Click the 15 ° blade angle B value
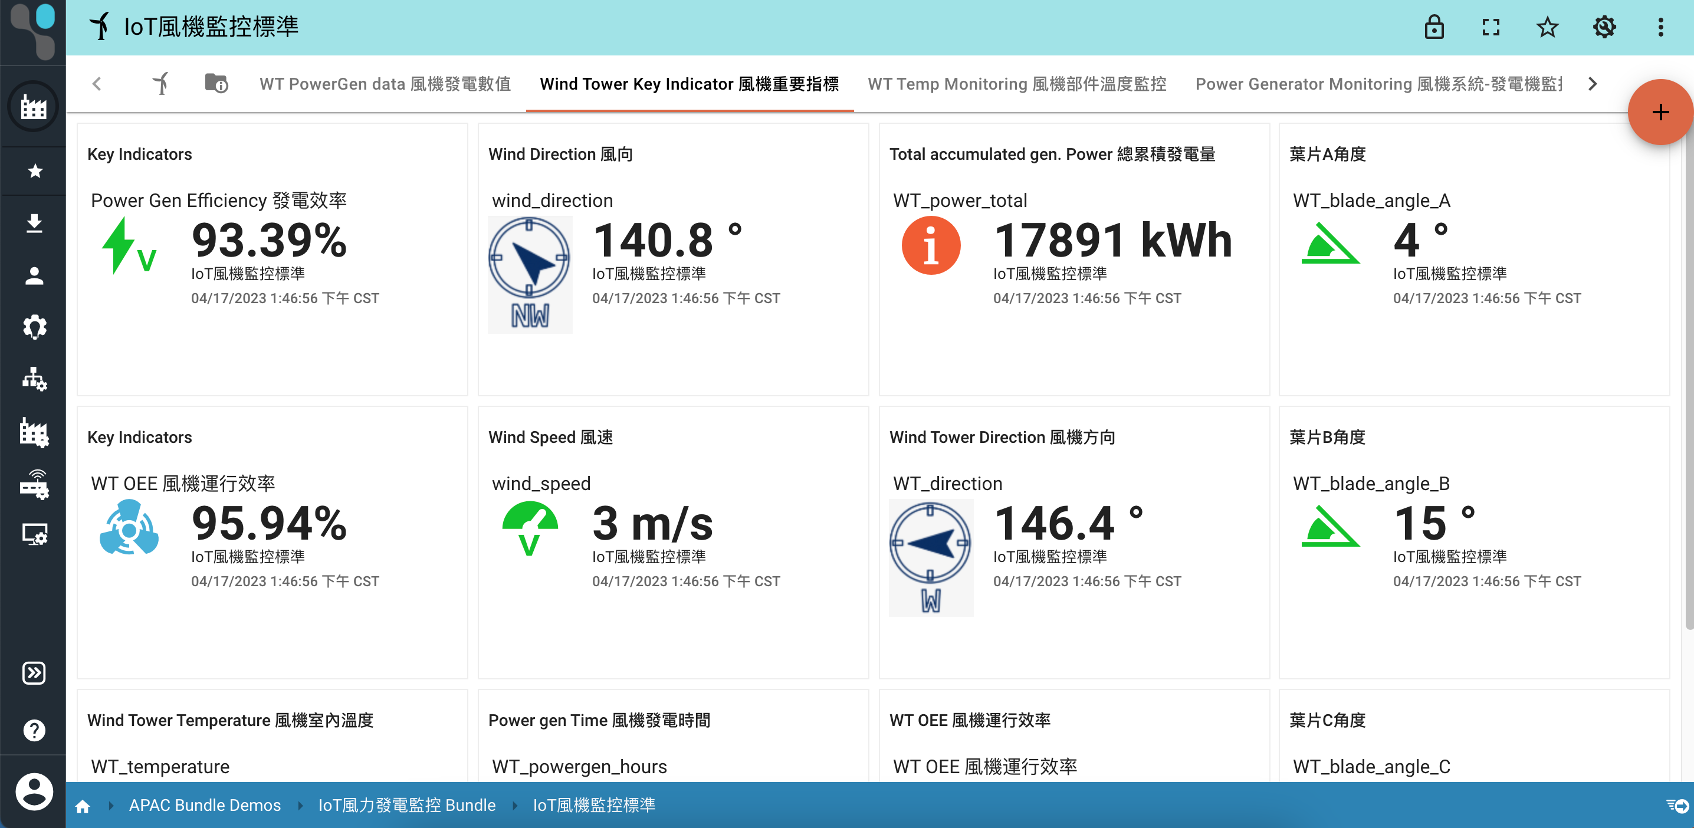1694x828 pixels. coord(1434,524)
